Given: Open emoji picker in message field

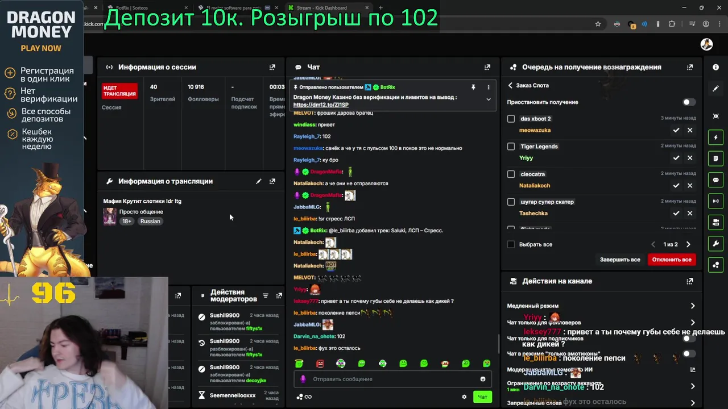Looking at the screenshot, I should [483, 379].
